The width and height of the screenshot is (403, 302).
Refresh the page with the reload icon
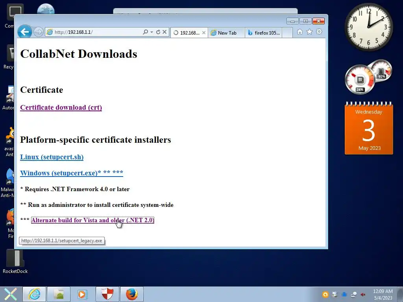point(158,32)
